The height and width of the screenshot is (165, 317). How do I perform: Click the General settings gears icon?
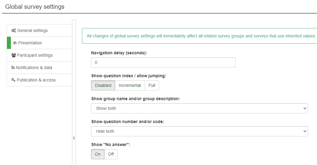pos(14,30)
